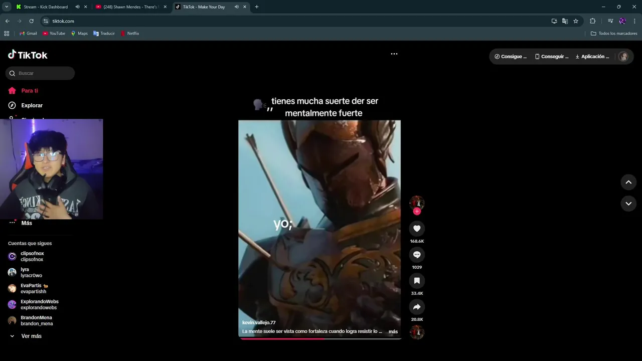Open Traducir bookmark
This screenshot has height=361, width=642.
click(104, 34)
